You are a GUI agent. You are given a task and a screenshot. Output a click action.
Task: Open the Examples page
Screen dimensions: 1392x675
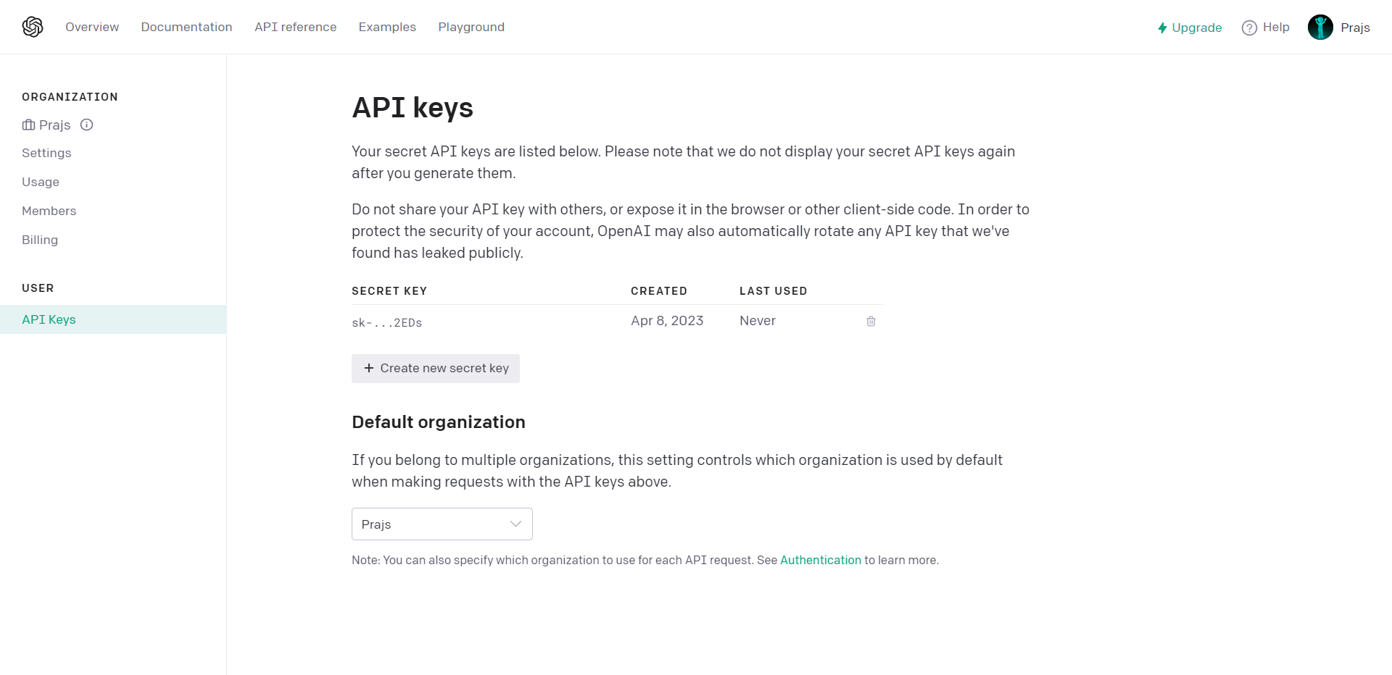click(x=387, y=27)
